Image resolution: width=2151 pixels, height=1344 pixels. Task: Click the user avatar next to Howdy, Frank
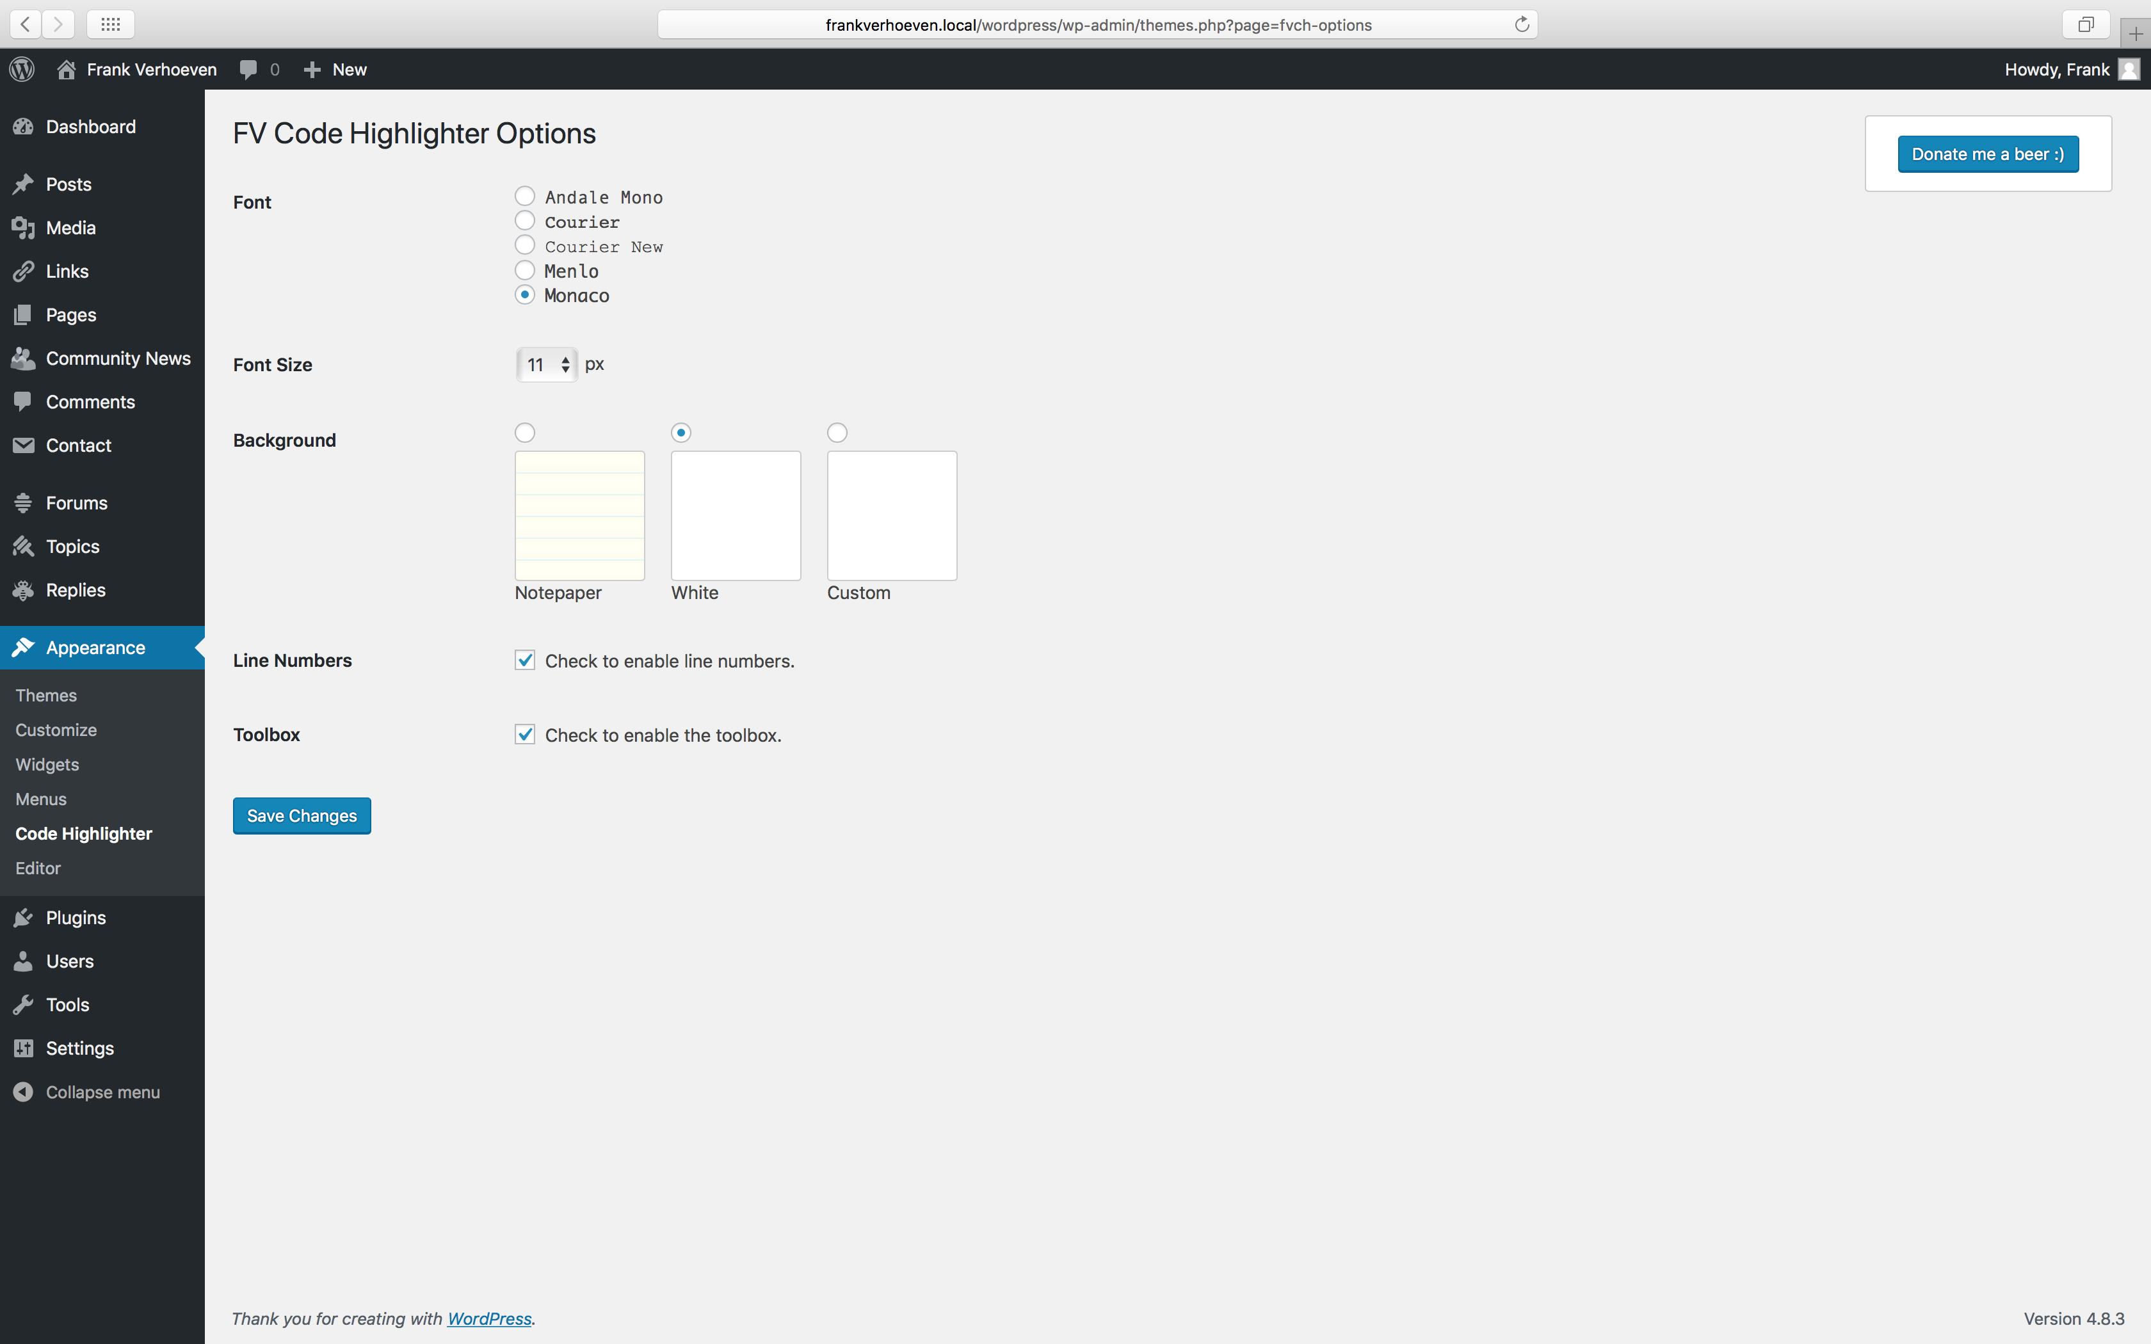pyautogui.click(x=2129, y=69)
